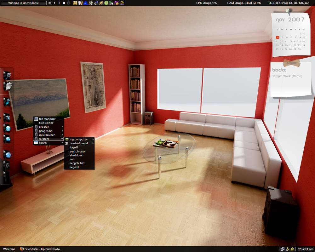Screen dimensions: 315x252
Task: Launch regedit from the system submenu
Action: (79, 167)
